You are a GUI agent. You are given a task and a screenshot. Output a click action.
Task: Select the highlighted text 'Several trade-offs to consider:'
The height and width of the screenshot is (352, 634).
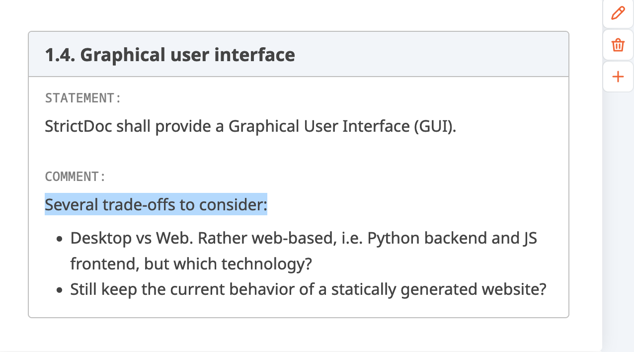coord(156,204)
